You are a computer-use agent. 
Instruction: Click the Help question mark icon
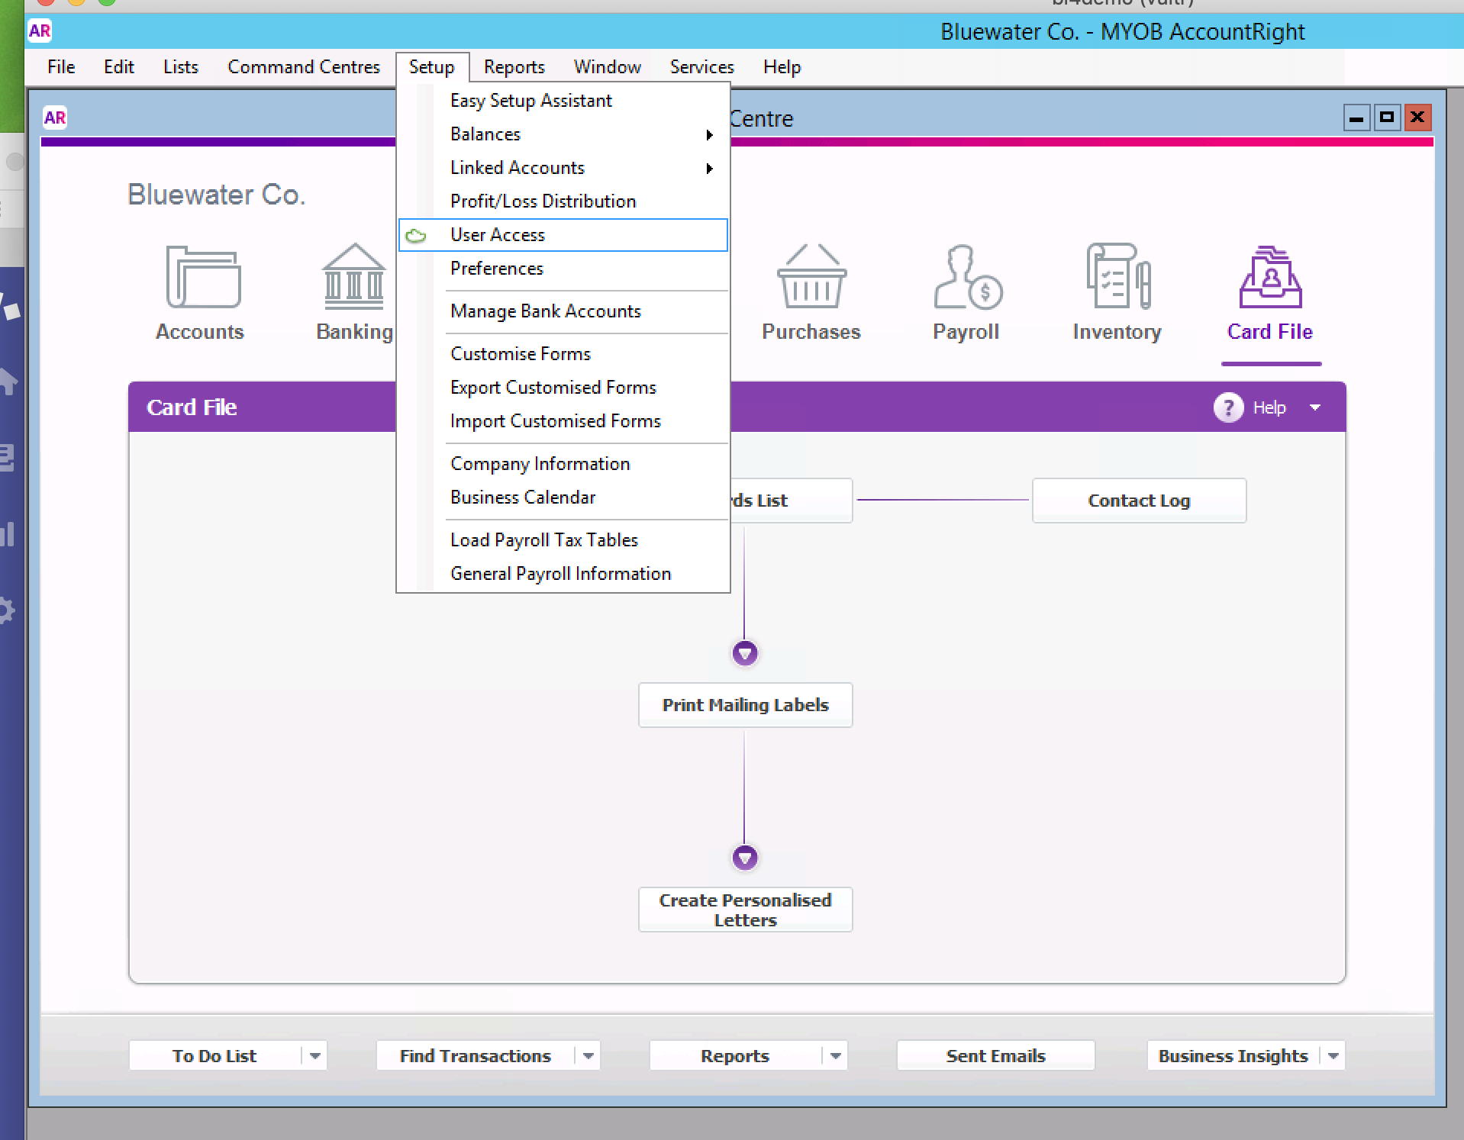click(1228, 407)
